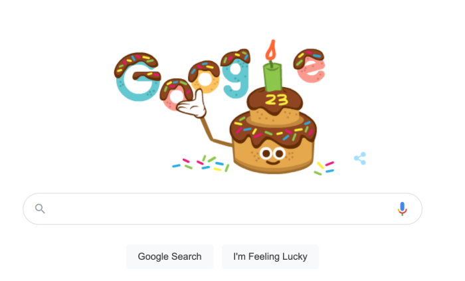Click the sprinkled chocolate frosting on the bottom tier

pos(273,130)
